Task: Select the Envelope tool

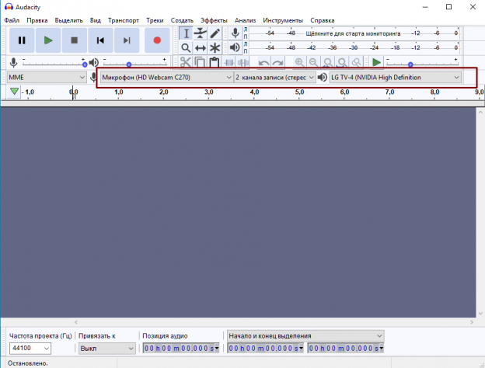Action: pos(201,33)
